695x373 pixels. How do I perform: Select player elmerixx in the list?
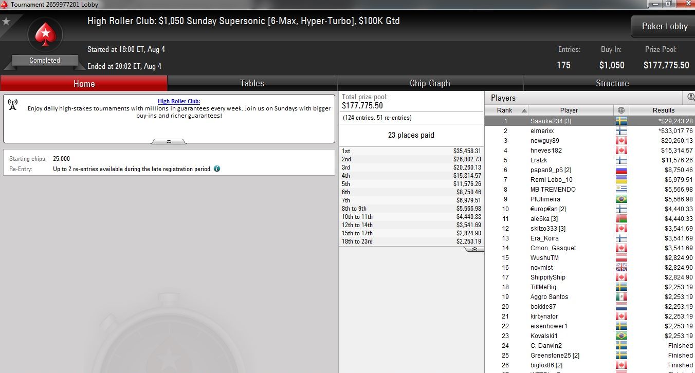[590, 131]
